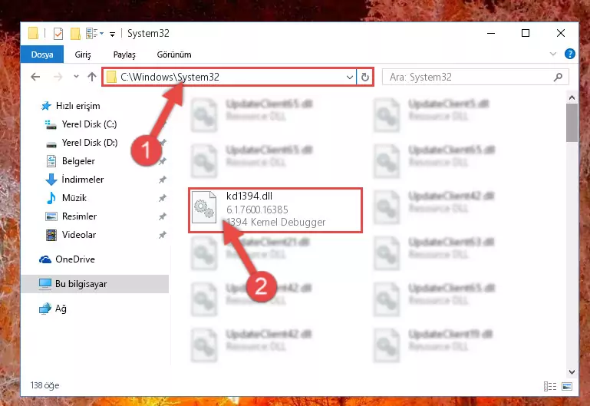Click the New folder icon in title bar
Image resolution: width=590 pixels, height=406 pixels.
coord(75,34)
